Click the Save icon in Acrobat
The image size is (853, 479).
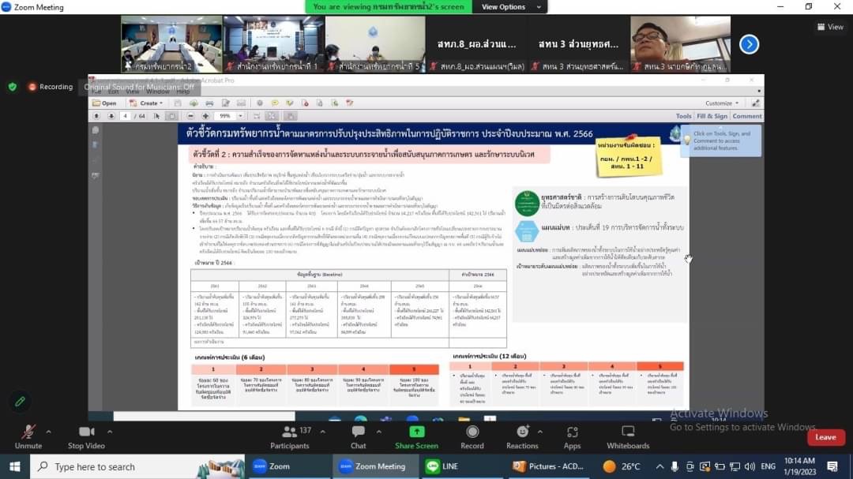pos(178,103)
